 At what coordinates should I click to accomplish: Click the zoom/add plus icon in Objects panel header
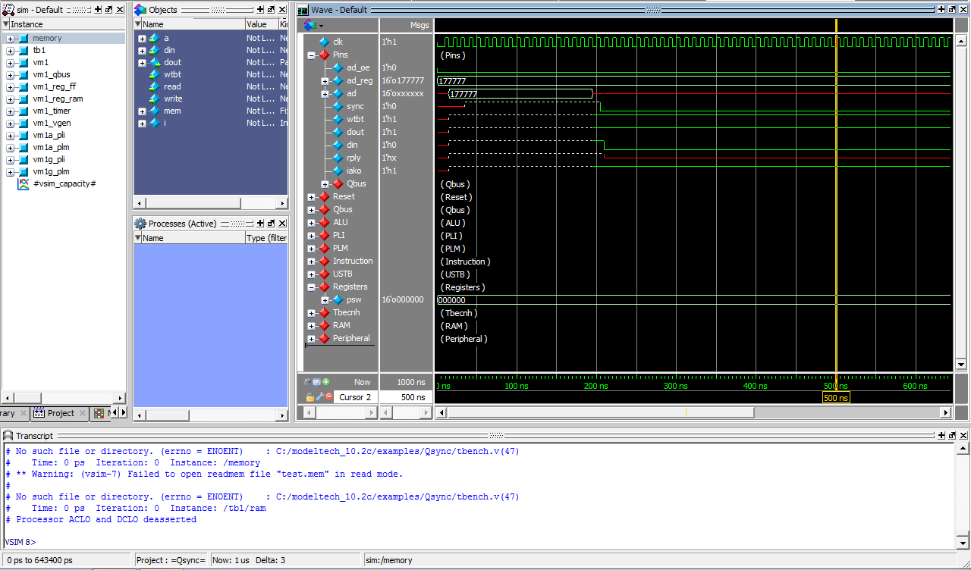(x=260, y=10)
